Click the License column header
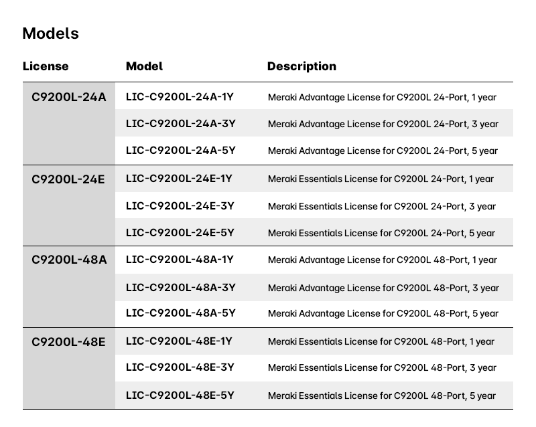The height and width of the screenshot is (427, 536). (46, 66)
